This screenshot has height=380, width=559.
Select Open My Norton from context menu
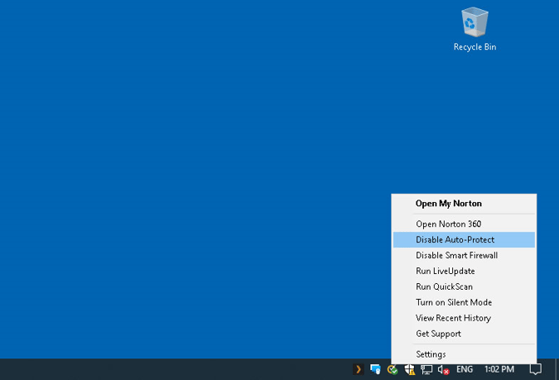(449, 204)
